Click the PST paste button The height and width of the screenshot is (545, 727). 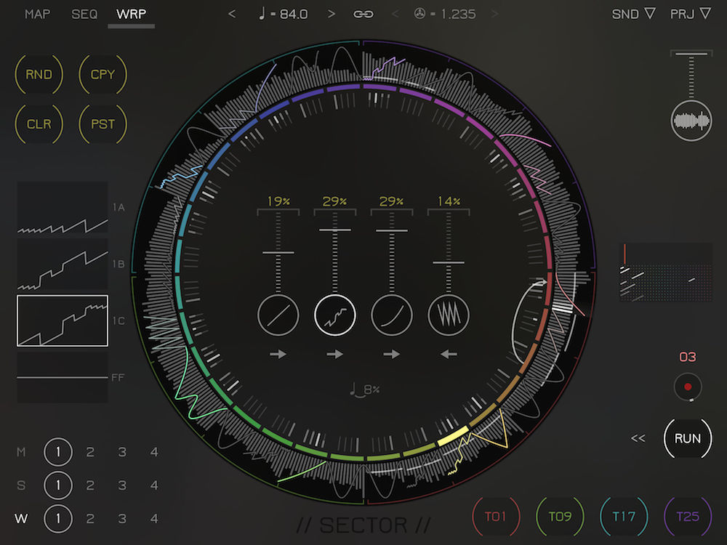[x=103, y=124]
